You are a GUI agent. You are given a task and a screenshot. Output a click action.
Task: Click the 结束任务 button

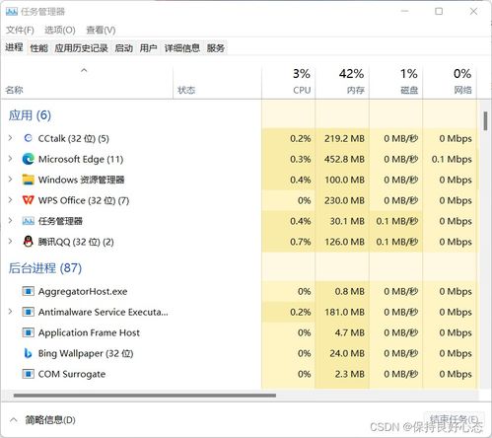(x=454, y=419)
